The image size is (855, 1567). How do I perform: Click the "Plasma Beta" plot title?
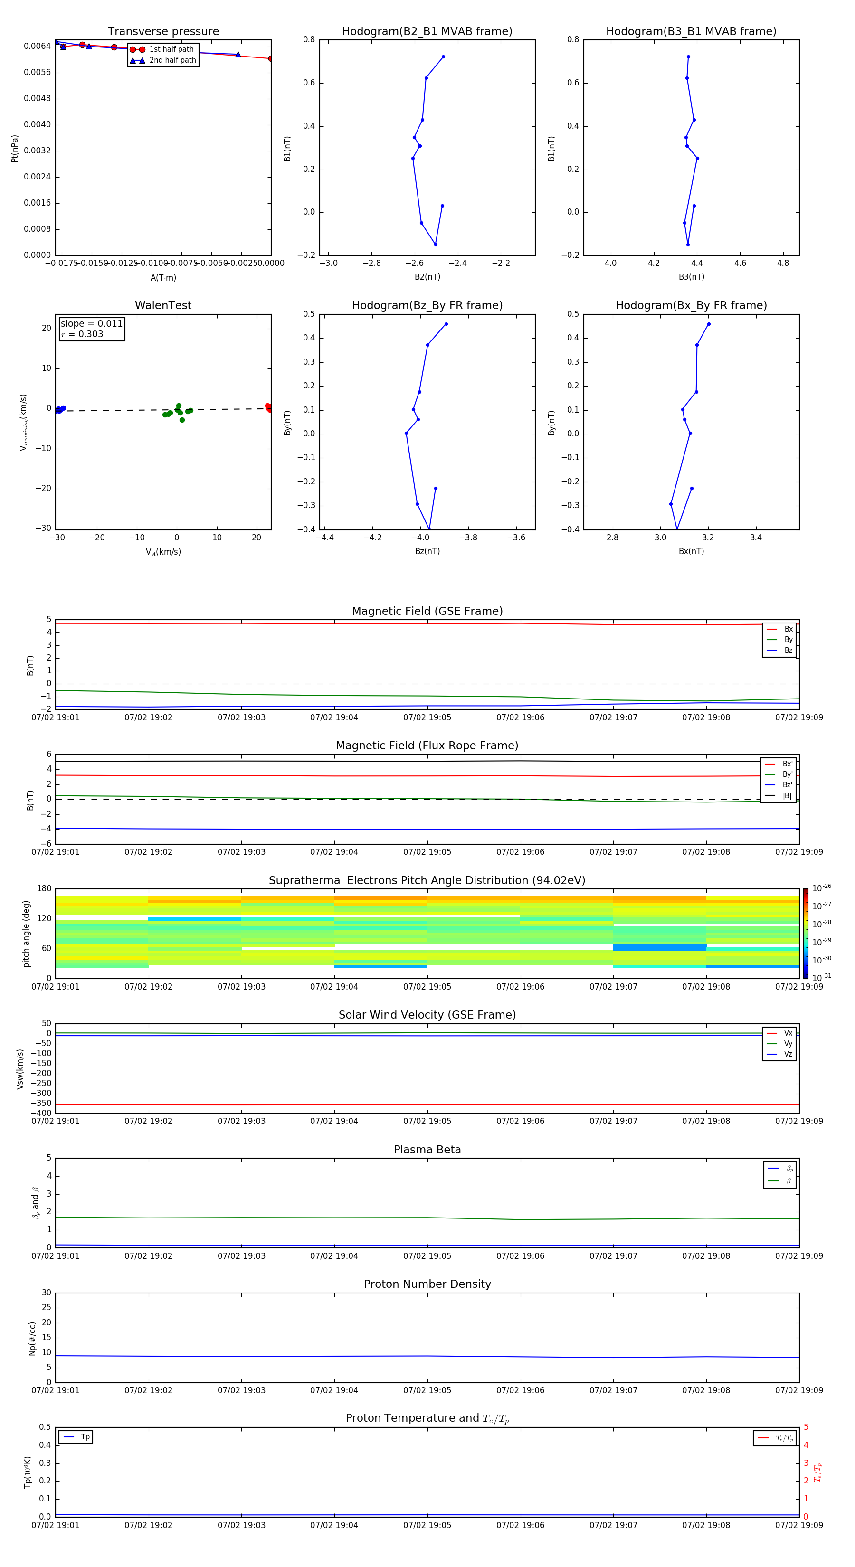click(x=427, y=1150)
